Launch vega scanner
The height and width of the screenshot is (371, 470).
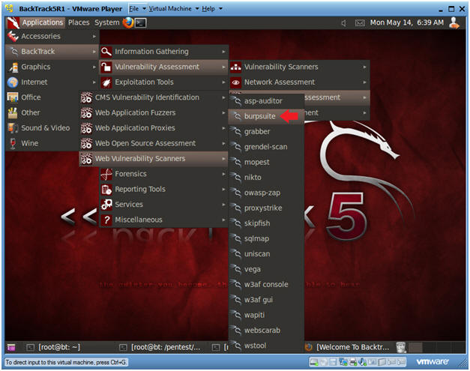click(x=266, y=269)
